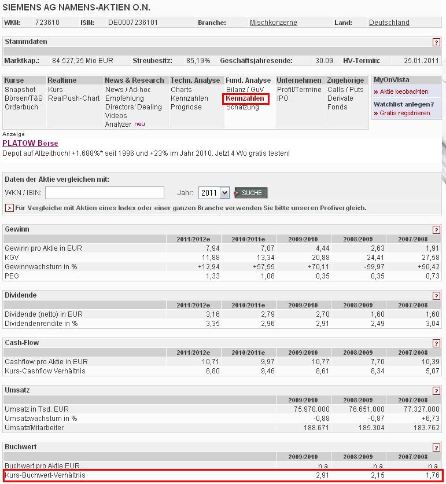Focus the WKN / ISIN input field

[x=105, y=193]
